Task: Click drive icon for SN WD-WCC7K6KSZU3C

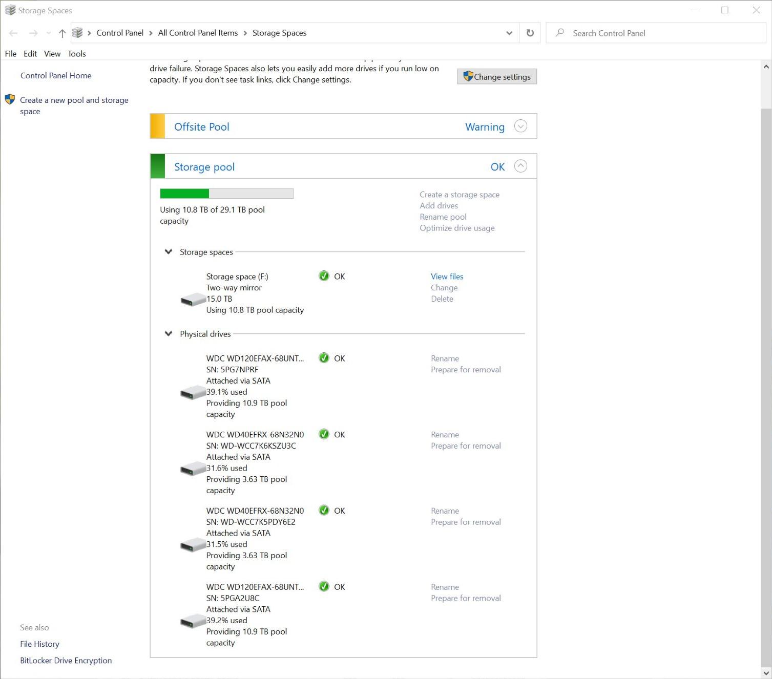Action: point(193,469)
